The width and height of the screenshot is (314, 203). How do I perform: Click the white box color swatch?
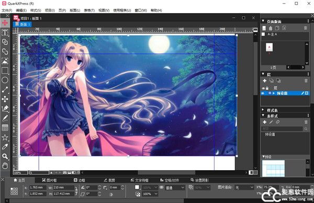click(137, 187)
